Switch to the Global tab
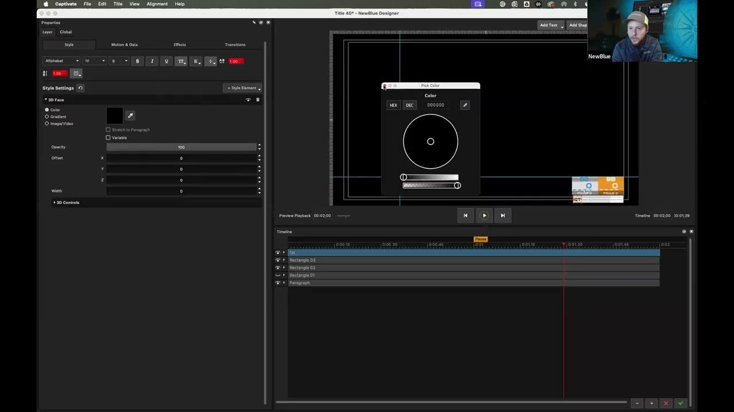Image resolution: width=734 pixels, height=412 pixels. point(66,32)
